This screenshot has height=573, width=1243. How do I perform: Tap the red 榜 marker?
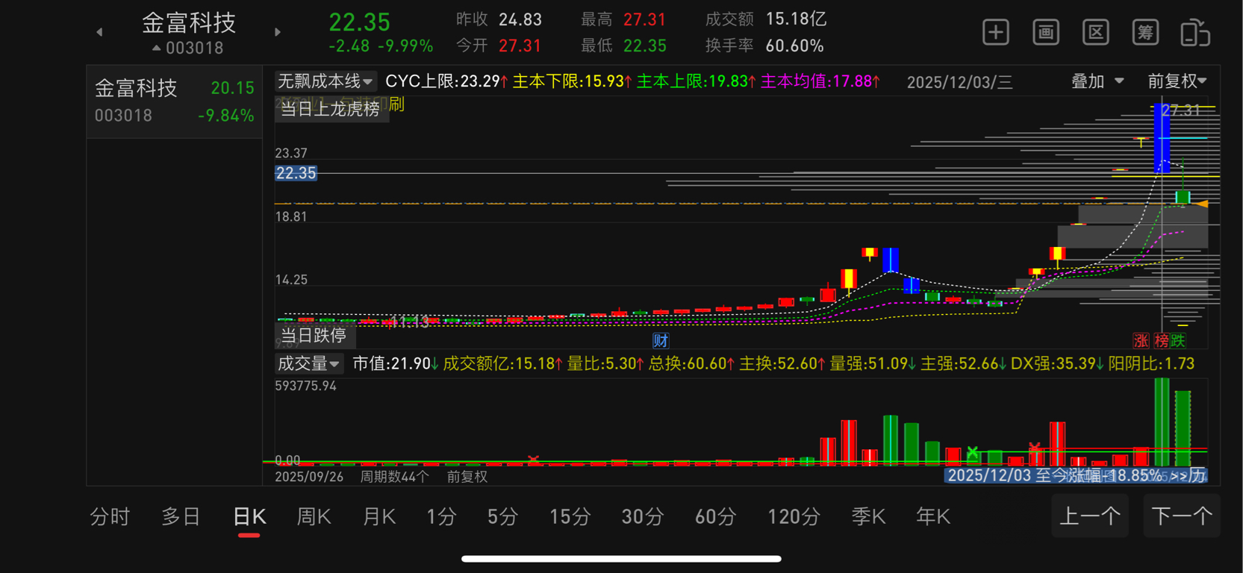pos(1161,341)
